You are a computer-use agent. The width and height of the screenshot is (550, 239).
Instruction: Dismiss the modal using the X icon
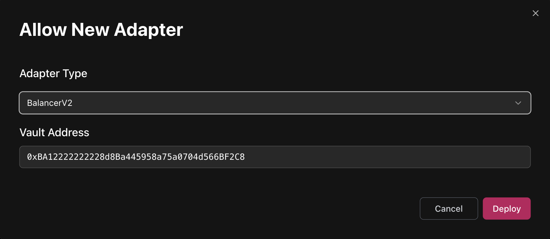(x=535, y=13)
